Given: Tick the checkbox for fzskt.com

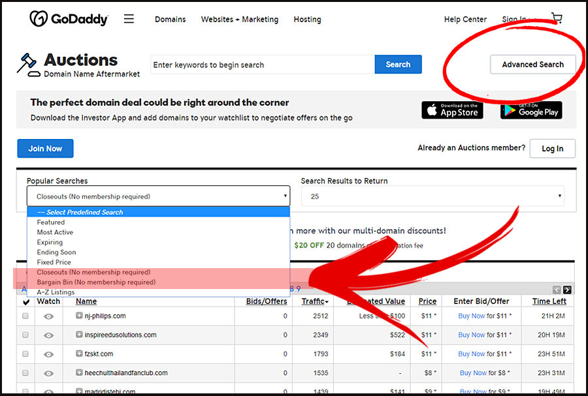Looking at the screenshot, I should coord(25,354).
